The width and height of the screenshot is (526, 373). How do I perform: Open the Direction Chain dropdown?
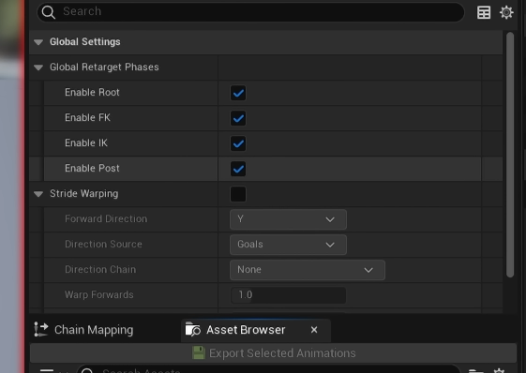(x=308, y=270)
